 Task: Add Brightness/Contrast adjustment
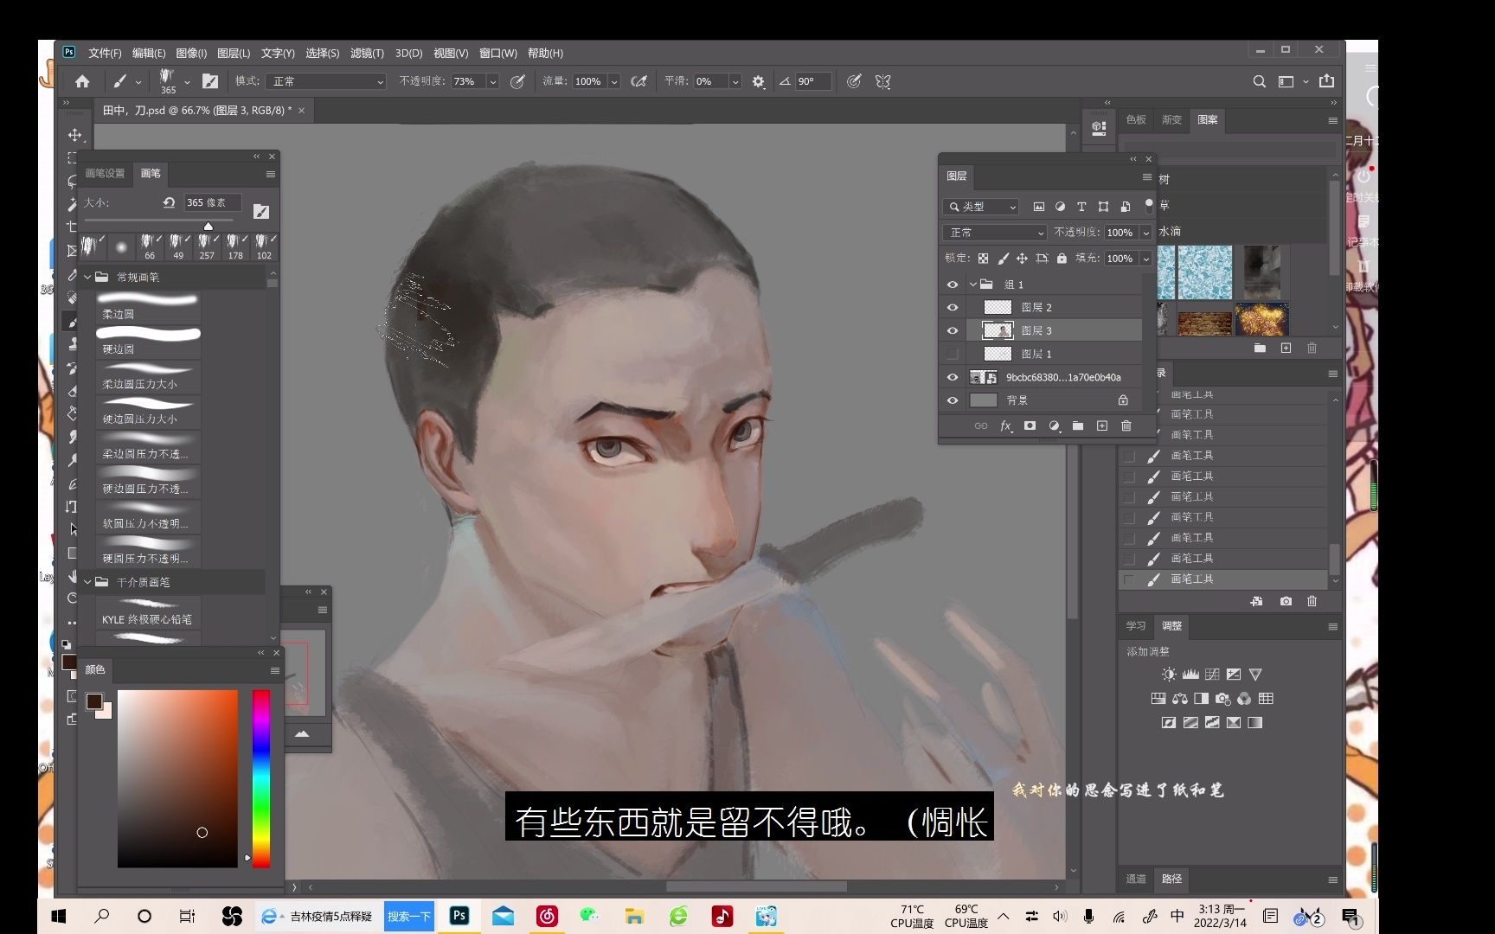pyautogui.click(x=1169, y=675)
